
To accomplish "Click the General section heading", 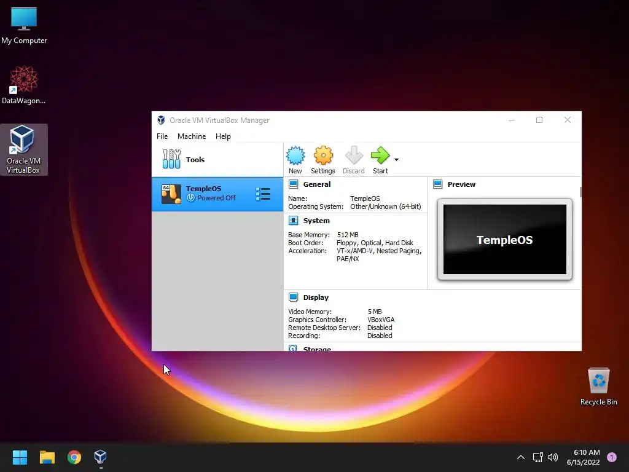I will (317, 184).
